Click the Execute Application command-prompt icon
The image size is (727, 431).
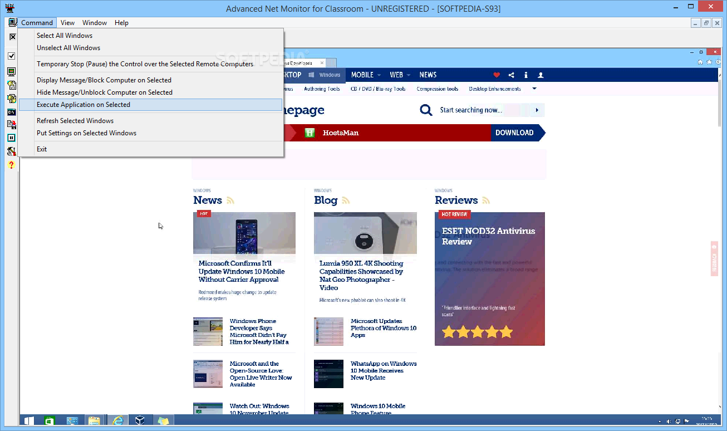(x=12, y=112)
